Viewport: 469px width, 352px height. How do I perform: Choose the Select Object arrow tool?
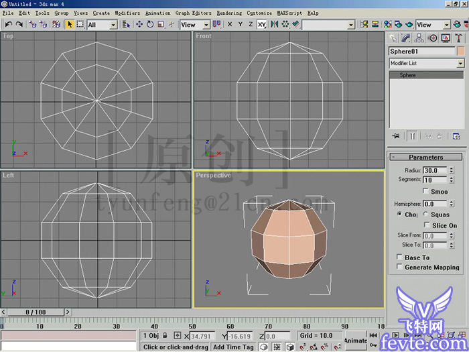click(x=70, y=24)
